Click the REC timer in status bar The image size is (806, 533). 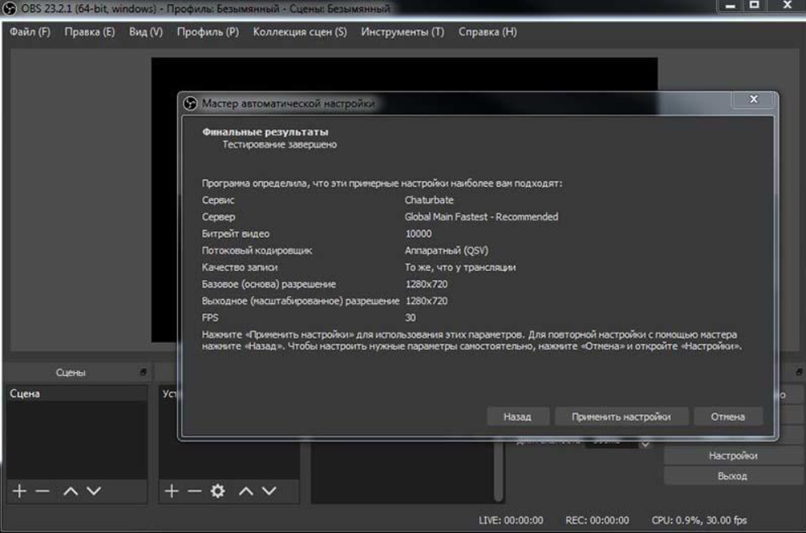pyautogui.click(x=597, y=520)
